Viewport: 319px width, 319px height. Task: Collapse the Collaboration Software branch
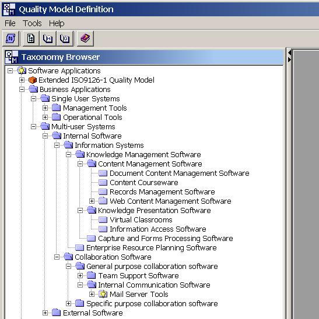pos(57,257)
